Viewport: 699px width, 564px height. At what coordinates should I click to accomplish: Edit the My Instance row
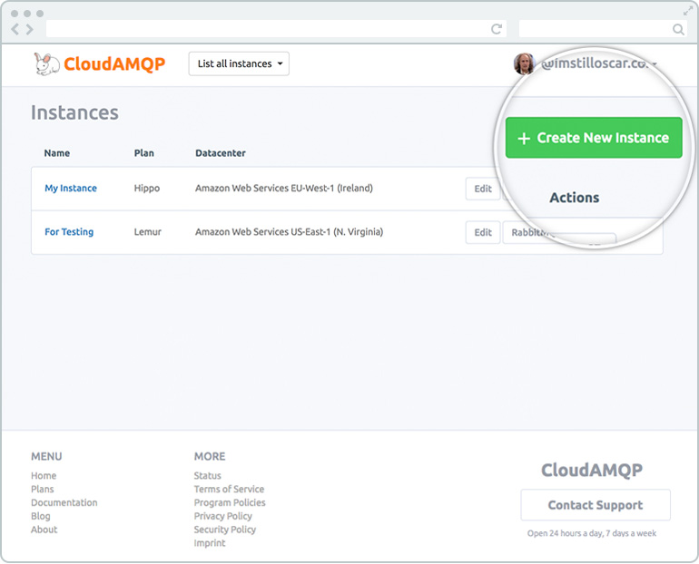(x=483, y=189)
